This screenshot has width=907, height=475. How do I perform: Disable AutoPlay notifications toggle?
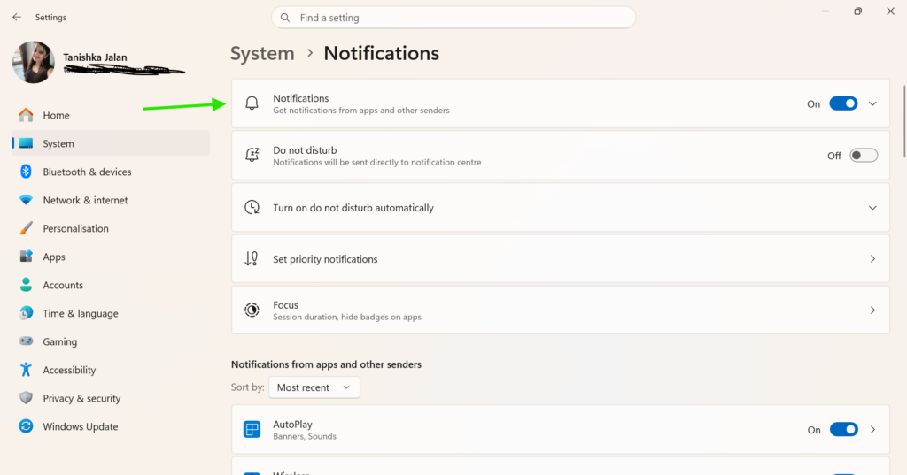[844, 429]
